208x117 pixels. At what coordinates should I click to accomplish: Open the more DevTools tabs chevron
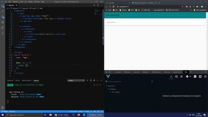click(191, 72)
